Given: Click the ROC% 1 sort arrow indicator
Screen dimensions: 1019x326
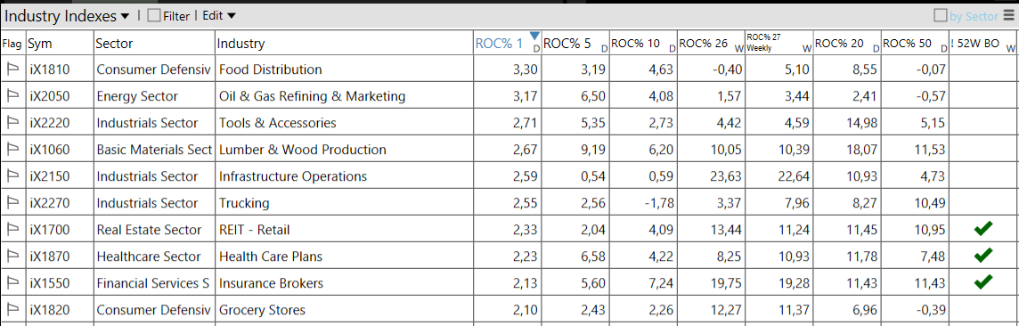Looking at the screenshot, I should 534,36.
